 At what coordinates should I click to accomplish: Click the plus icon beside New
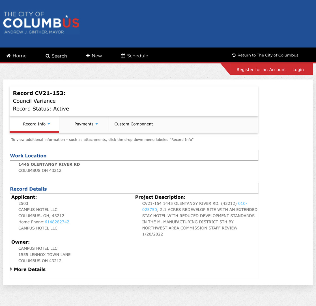click(88, 56)
